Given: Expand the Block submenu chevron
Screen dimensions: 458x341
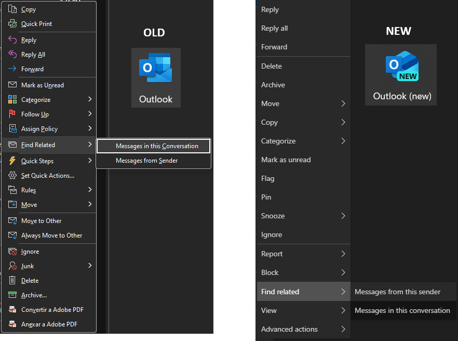Looking at the screenshot, I should click(x=343, y=272).
